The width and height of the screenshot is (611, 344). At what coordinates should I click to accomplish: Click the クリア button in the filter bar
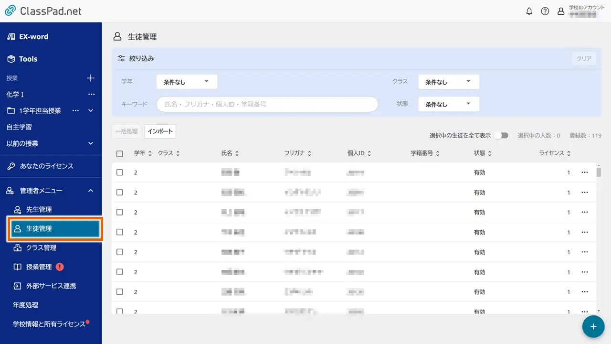[583, 58]
